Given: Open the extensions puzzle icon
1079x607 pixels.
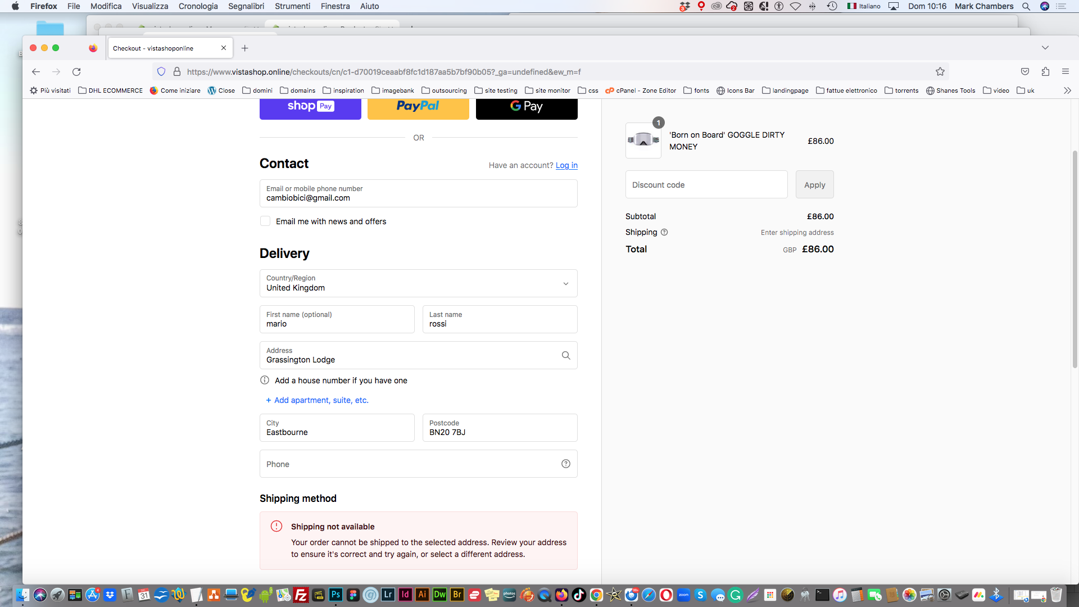Looking at the screenshot, I should pos(1045,71).
